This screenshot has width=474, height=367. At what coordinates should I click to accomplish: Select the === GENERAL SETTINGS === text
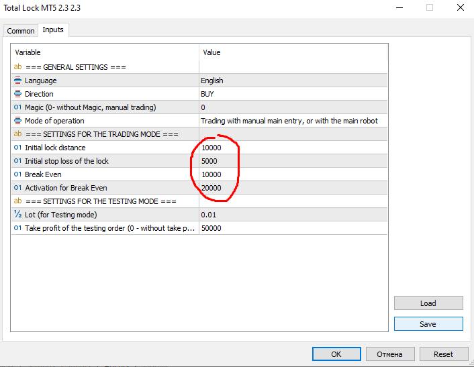76,67
